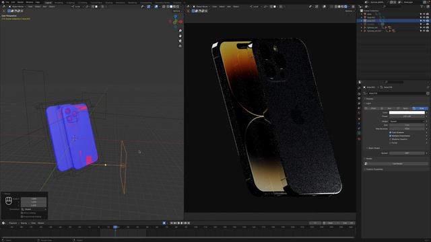This screenshot has height=242, width=431.
Task: Toggle Proportional Editing checkbox
Action: [x=22, y=216]
